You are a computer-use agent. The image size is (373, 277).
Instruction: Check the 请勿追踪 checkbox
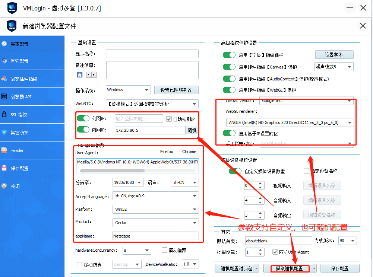164,250
